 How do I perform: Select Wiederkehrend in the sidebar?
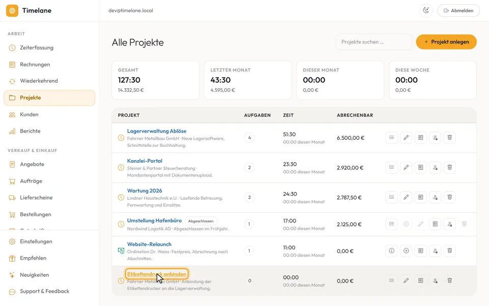49,81
